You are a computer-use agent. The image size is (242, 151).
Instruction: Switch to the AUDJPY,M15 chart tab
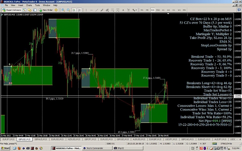[x=220, y=139]
